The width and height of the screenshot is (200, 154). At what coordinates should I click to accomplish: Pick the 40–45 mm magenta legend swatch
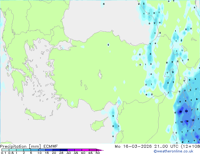pos(85,150)
